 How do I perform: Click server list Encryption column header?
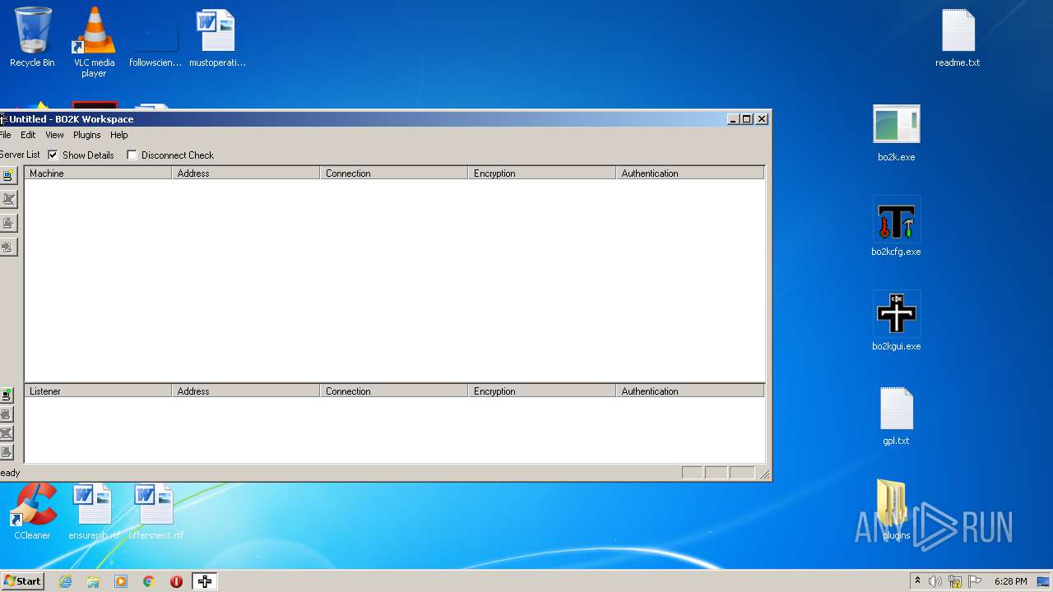(542, 173)
